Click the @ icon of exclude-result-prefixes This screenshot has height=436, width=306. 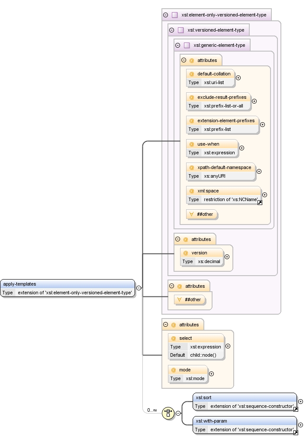click(x=192, y=98)
